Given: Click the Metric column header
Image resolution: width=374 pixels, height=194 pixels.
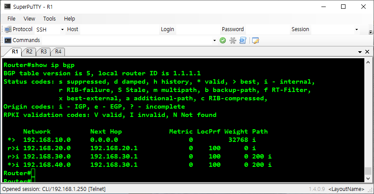Looking at the screenshot, I should (181, 131).
